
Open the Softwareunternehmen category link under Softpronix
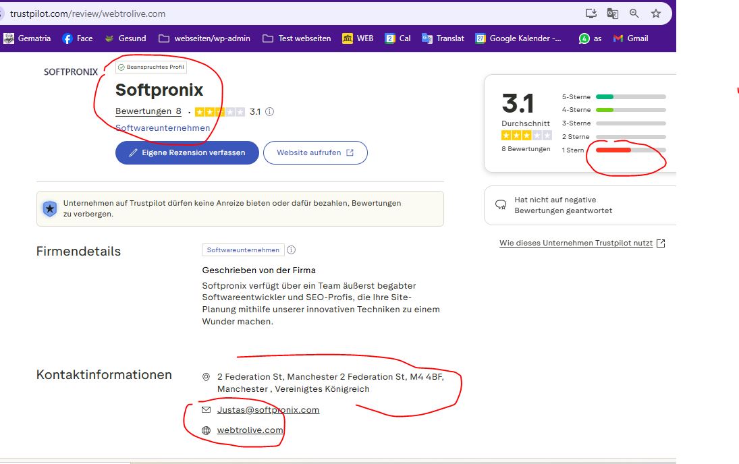tap(163, 128)
